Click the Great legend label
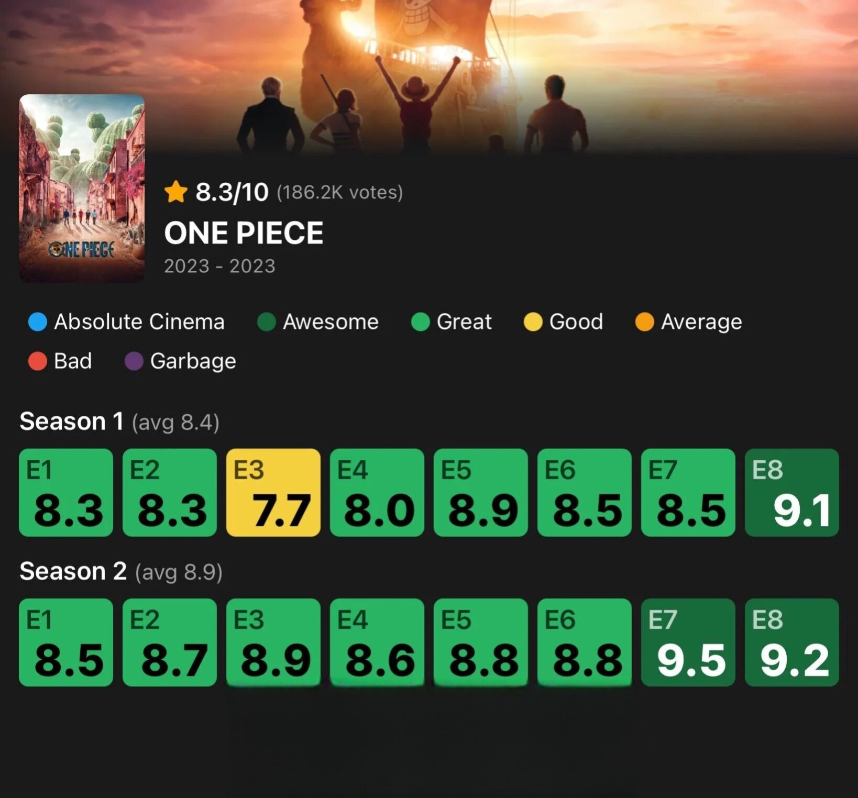 464,322
